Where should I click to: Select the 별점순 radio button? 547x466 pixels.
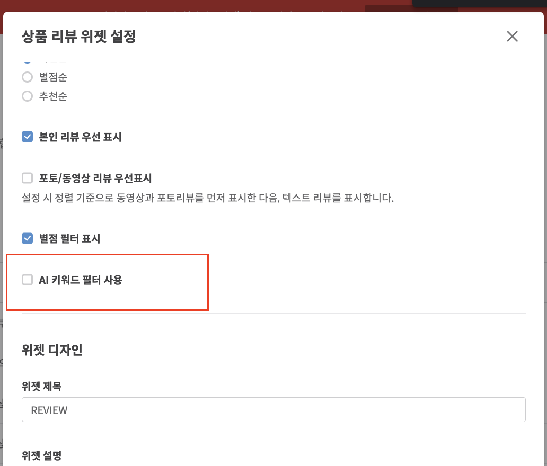pyautogui.click(x=27, y=77)
